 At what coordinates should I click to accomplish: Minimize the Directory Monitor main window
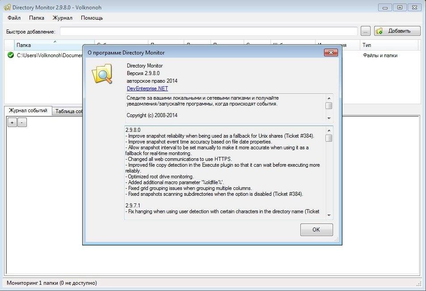(385, 8)
